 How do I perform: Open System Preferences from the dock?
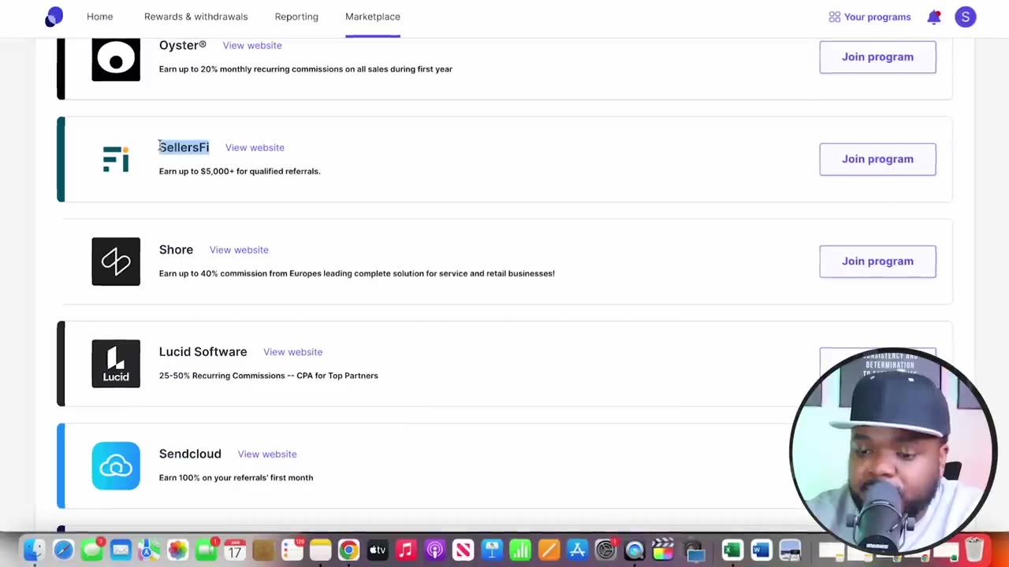pyautogui.click(x=606, y=550)
